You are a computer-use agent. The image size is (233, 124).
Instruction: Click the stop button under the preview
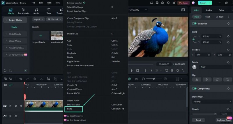point(137,70)
